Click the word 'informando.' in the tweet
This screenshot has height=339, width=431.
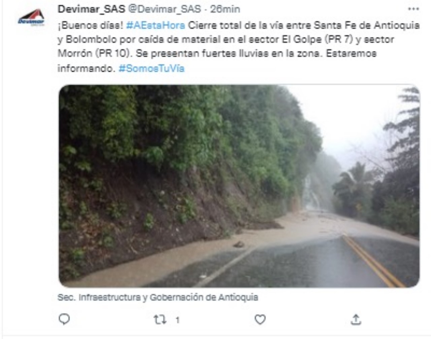coord(86,68)
